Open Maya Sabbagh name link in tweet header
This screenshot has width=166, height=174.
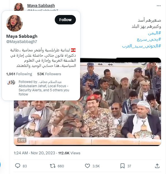[x=41, y=6]
